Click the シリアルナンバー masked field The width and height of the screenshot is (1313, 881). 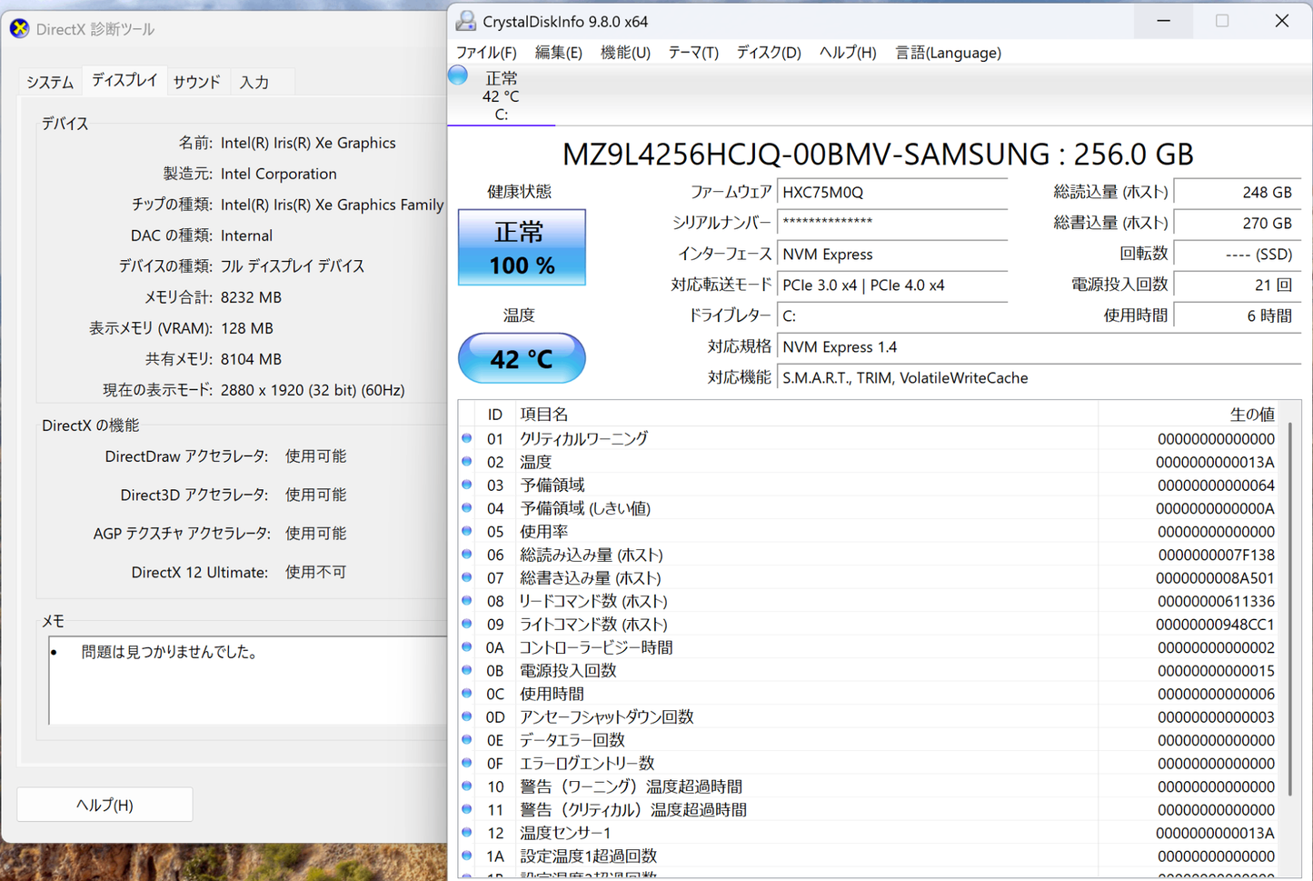[x=892, y=223]
